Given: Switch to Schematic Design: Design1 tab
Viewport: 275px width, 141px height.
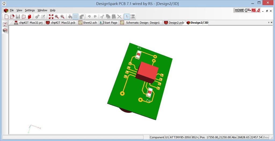Looking at the screenshot, I should coord(140,23).
